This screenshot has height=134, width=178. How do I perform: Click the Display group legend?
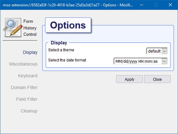(x=59, y=43)
